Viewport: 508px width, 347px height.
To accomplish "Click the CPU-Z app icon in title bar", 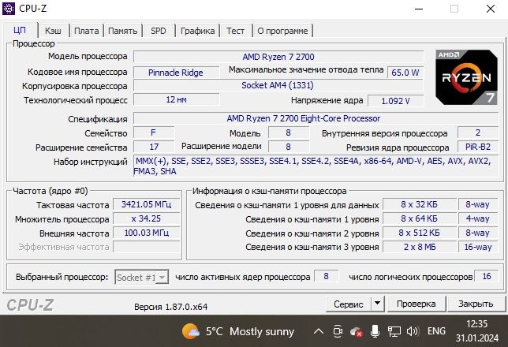I will (x=9, y=9).
